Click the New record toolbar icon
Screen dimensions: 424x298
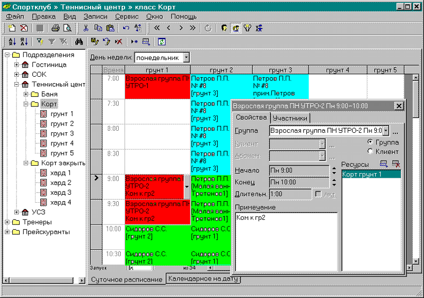(12, 28)
